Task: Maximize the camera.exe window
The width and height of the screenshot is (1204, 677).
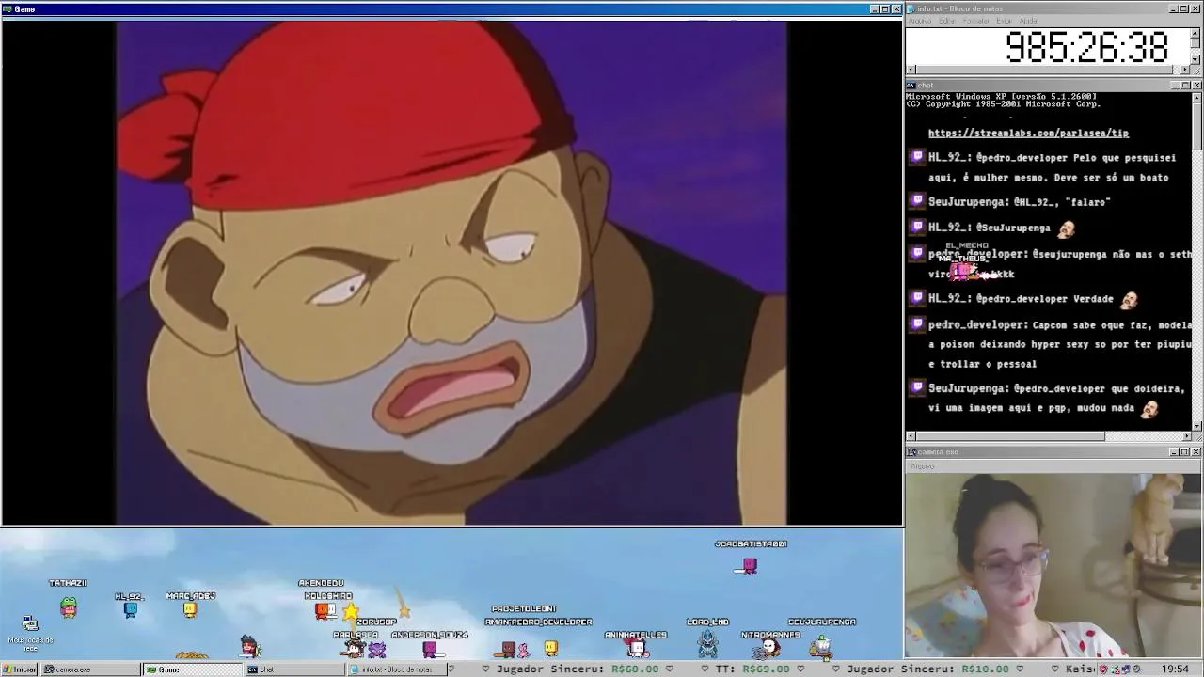Action: pyautogui.click(x=1185, y=452)
